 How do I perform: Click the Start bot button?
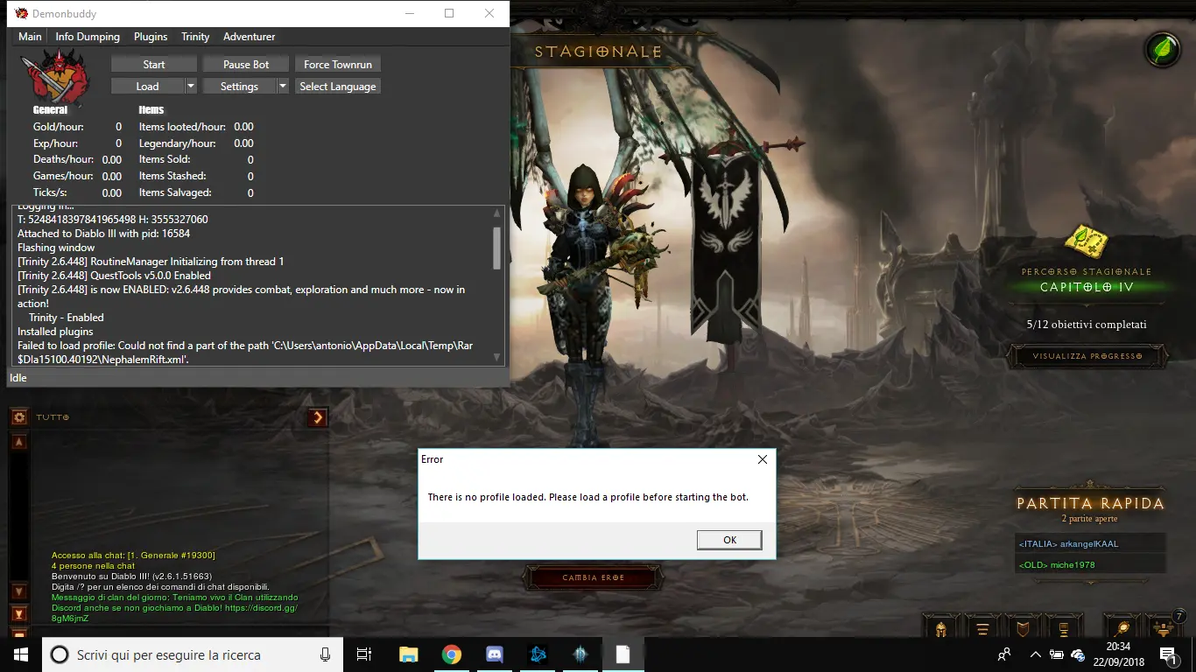pos(154,64)
